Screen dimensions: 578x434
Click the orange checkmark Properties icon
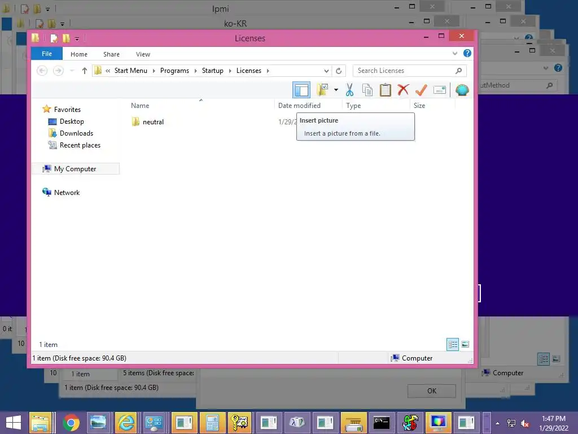421,90
